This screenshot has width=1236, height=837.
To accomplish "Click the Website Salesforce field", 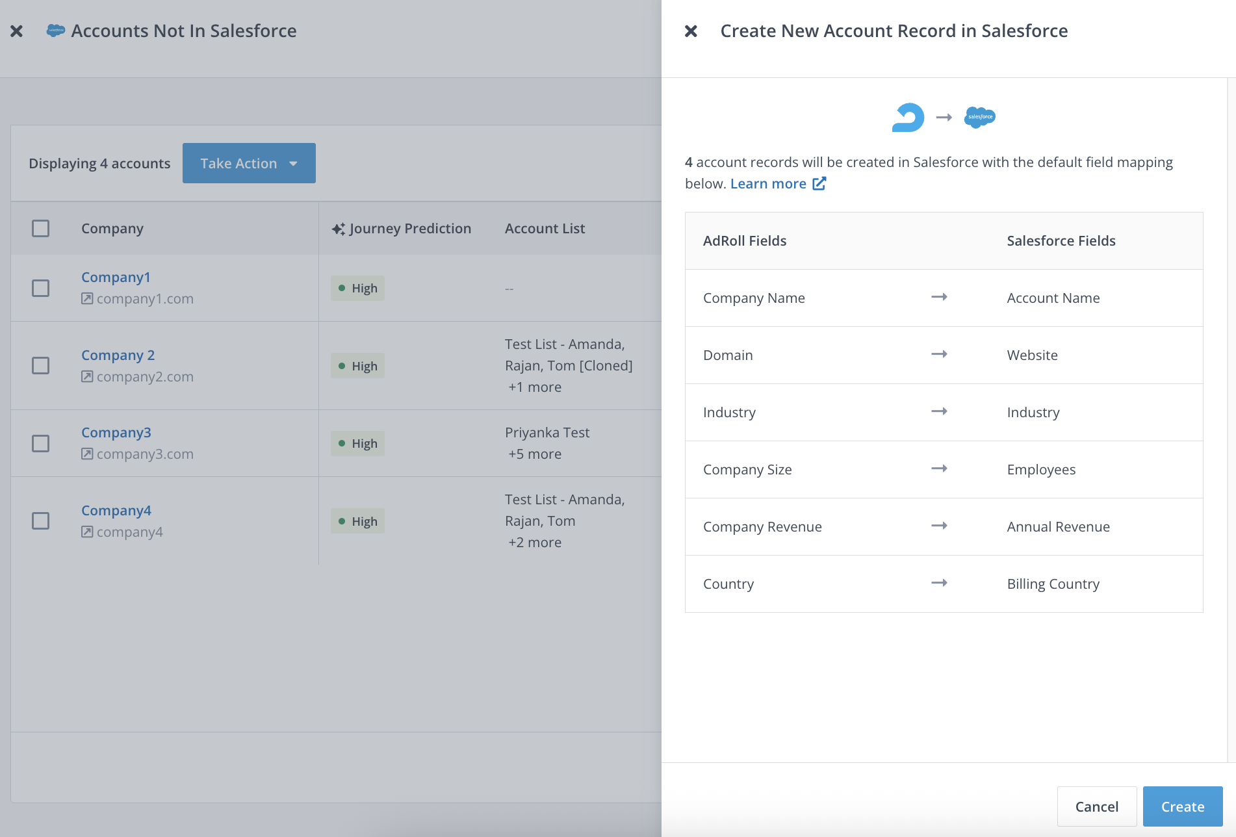I will click(1033, 355).
